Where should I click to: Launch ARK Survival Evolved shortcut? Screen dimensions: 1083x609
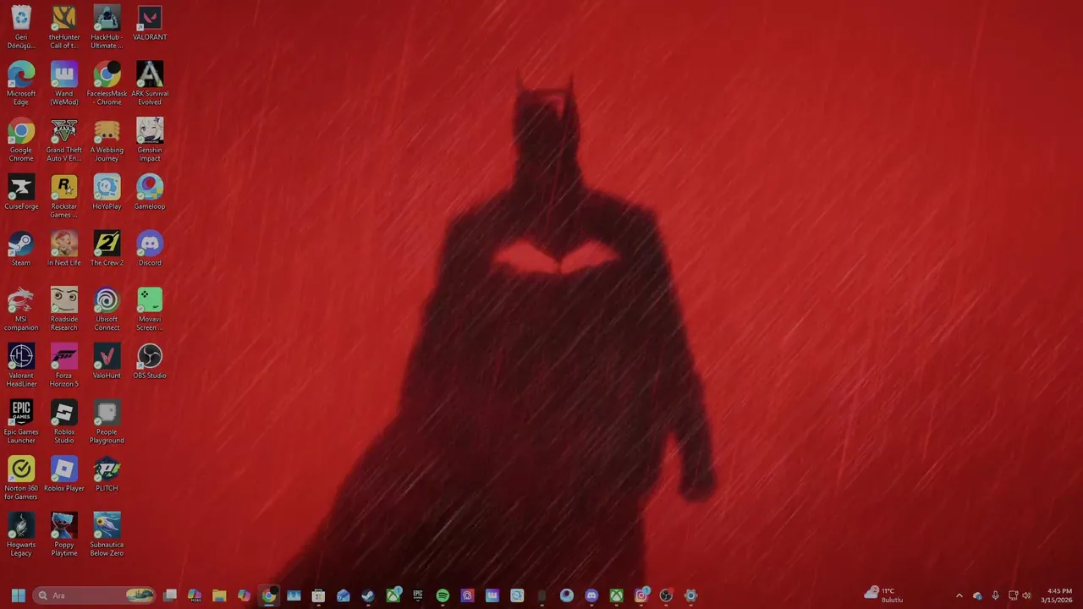150,84
